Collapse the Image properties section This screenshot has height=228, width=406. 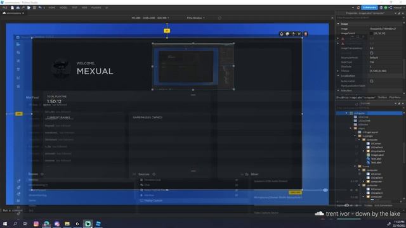(338, 24)
